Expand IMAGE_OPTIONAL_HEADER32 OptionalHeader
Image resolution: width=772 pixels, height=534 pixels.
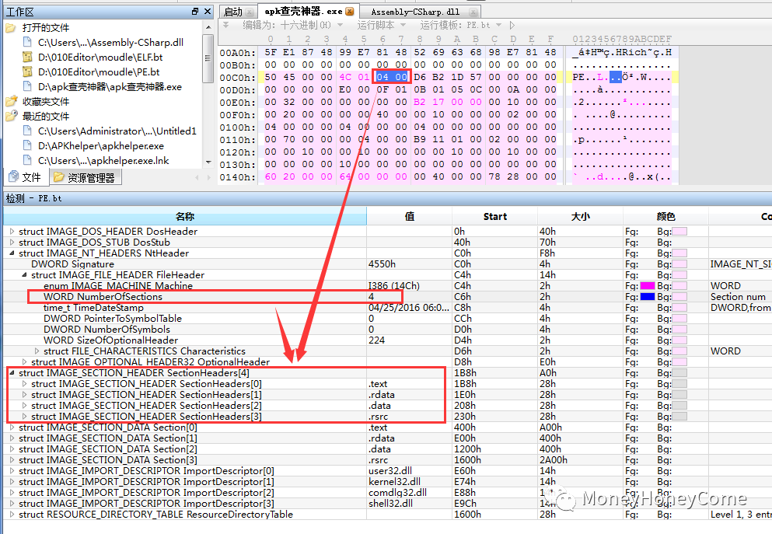click(24, 361)
